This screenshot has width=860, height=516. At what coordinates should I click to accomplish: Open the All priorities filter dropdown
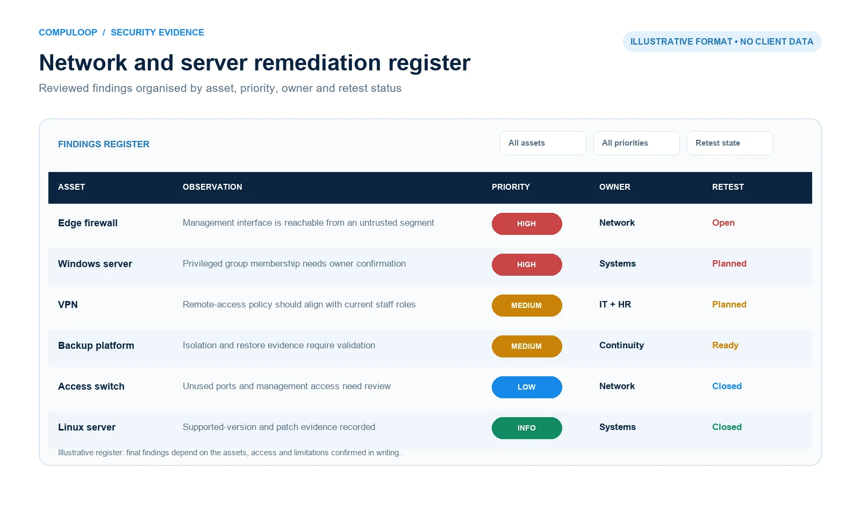tap(636, 143)
